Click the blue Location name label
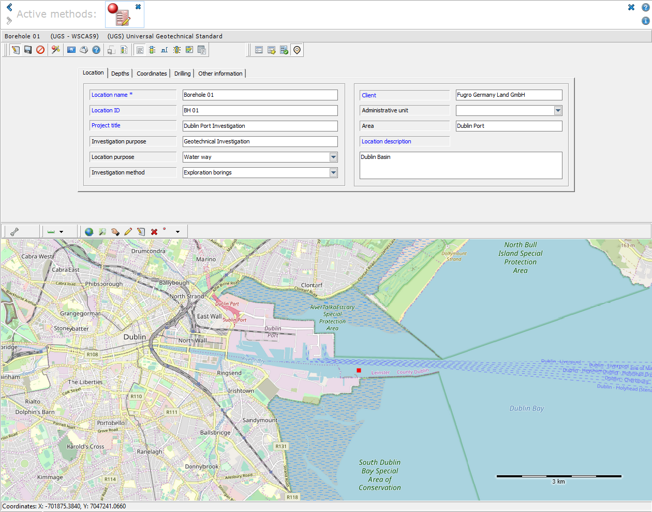 coord(112,95)
